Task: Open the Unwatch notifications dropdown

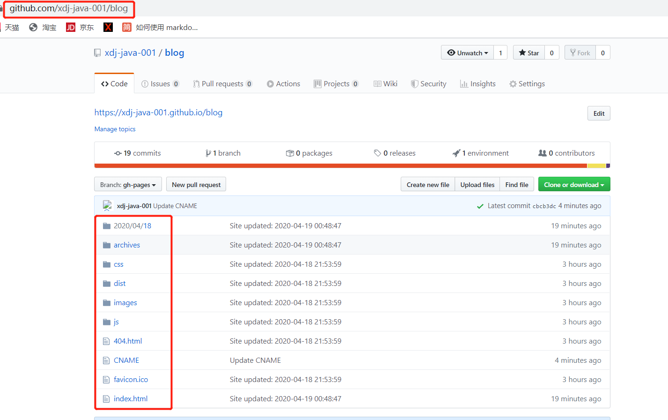Action: [467, 53]
